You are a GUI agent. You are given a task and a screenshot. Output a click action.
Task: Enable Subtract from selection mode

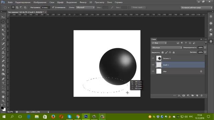(21, 7)
